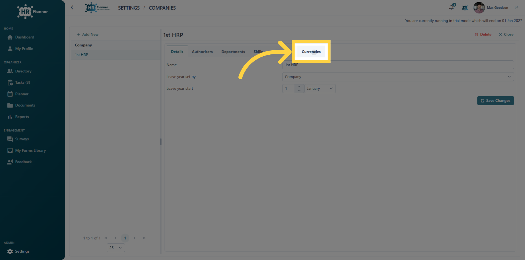This screenshot has width=525, height=260.
Task: Open My Forms Library icon
Action: [x=10, y=151]
